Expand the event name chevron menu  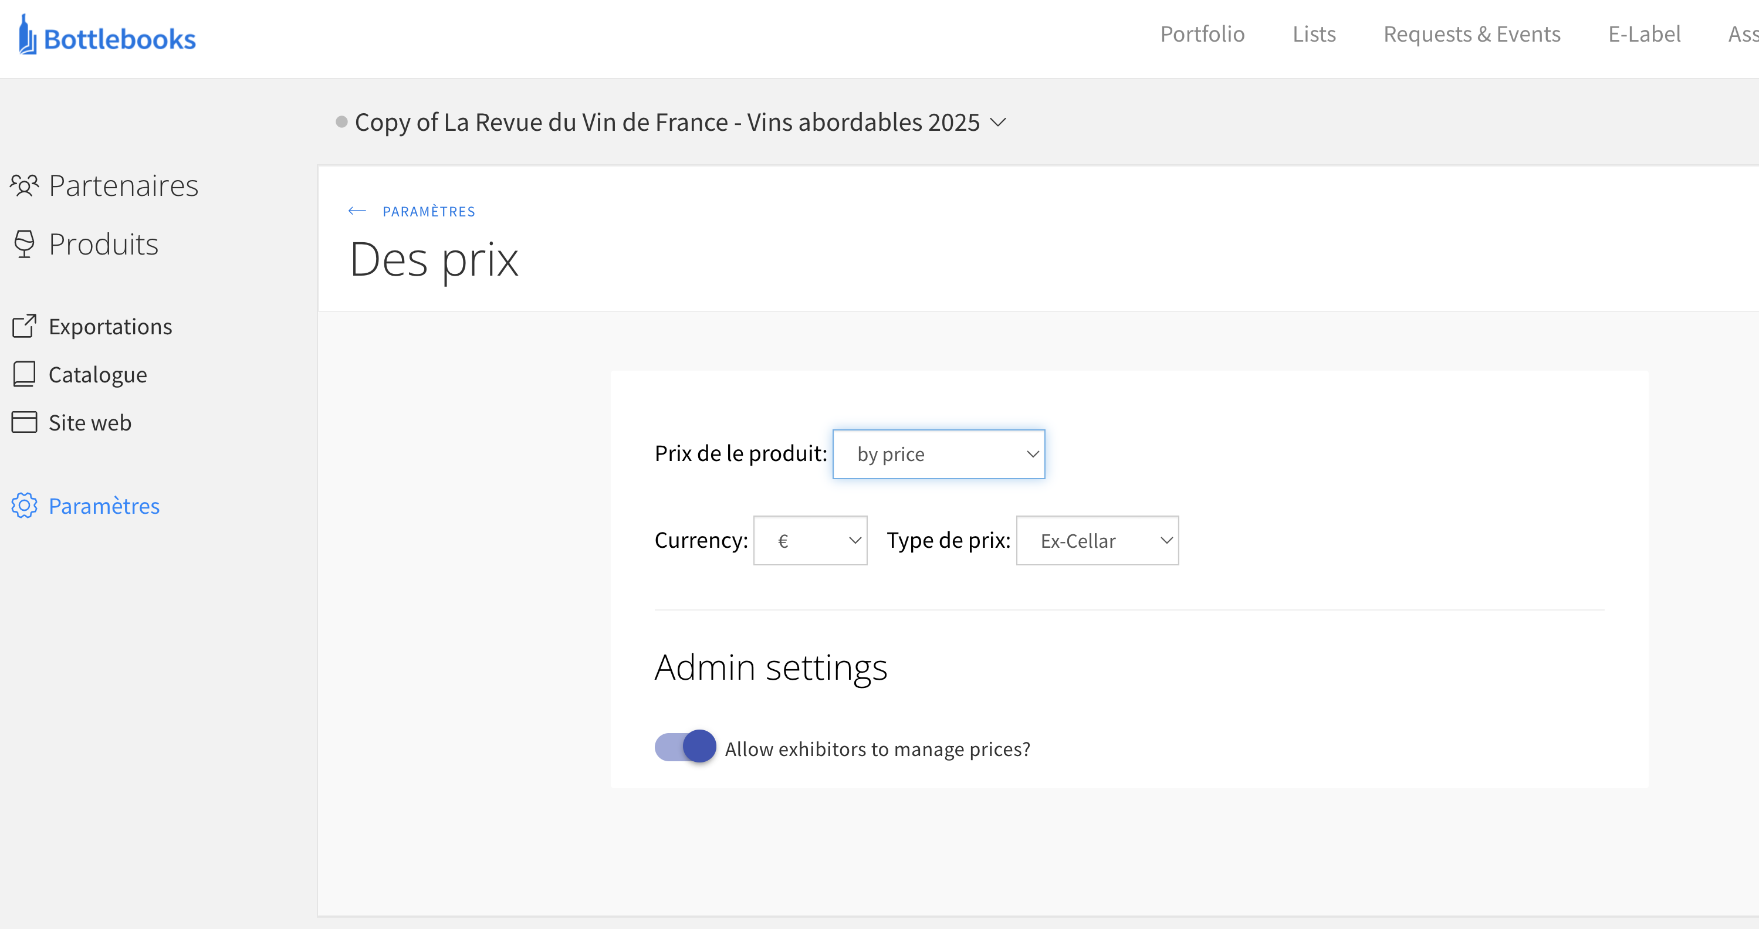999,123
